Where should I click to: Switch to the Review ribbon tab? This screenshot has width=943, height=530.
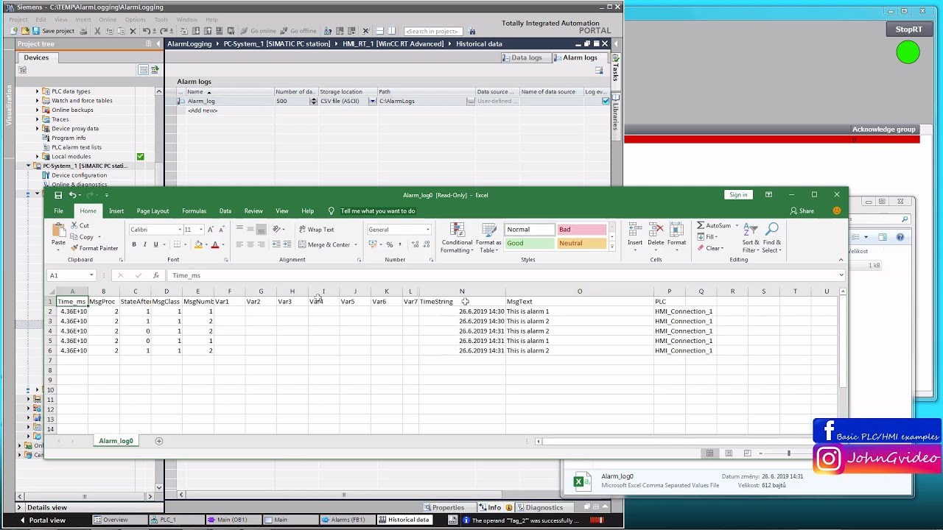[x=253, y=211]
